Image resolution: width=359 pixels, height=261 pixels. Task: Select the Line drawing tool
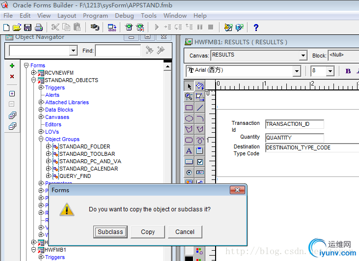click(200, 108)
